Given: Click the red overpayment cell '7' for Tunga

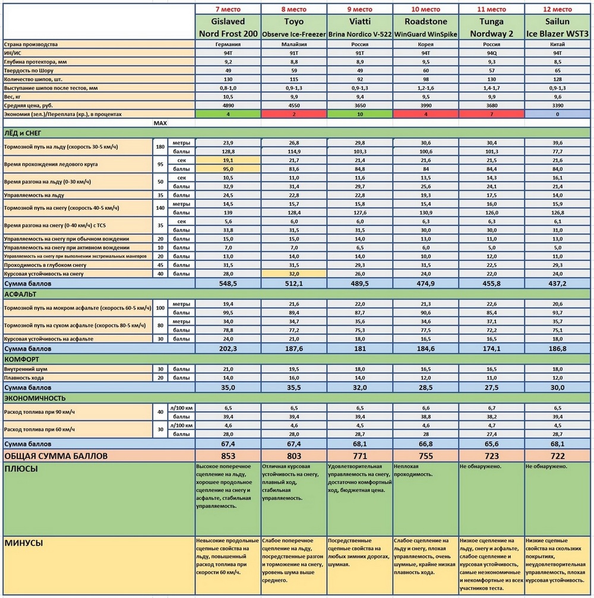Looking at the screenshot, I should 491,114.
